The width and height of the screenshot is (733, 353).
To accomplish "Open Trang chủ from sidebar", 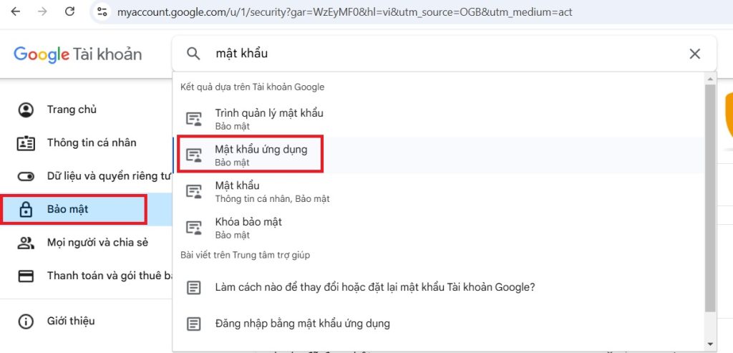I will coord(72,110).
